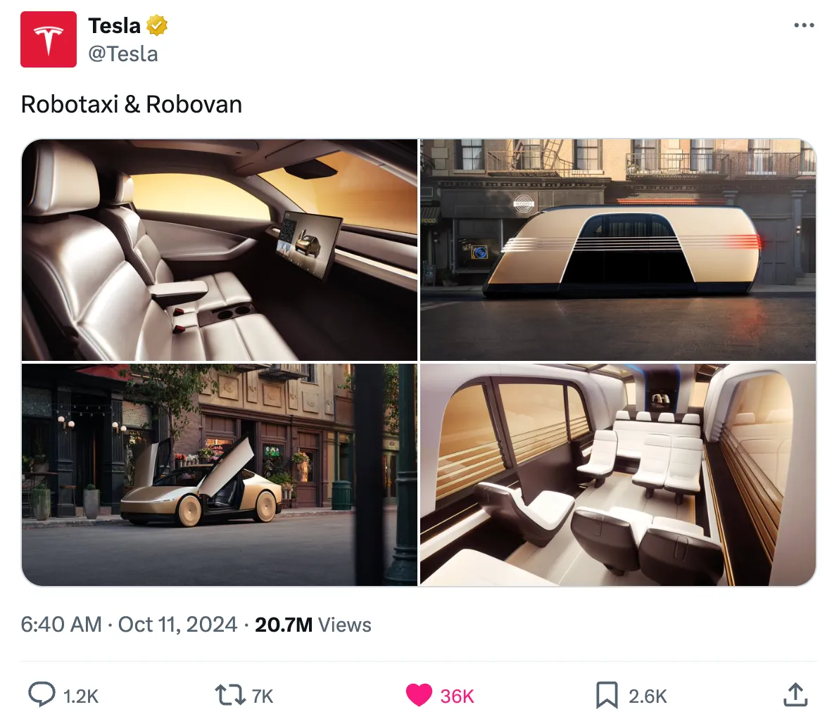Open the Robovan interior seating photo

[x=618, y=475]
